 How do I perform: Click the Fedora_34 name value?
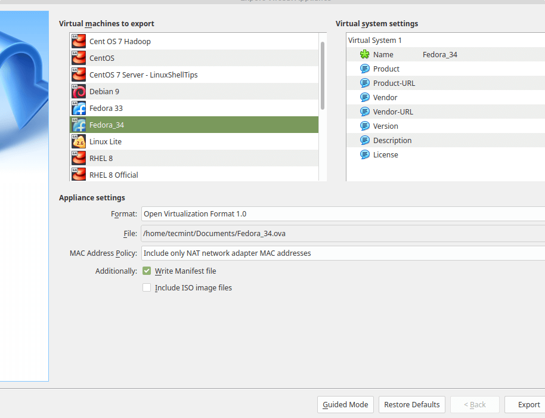coord(439,54)
